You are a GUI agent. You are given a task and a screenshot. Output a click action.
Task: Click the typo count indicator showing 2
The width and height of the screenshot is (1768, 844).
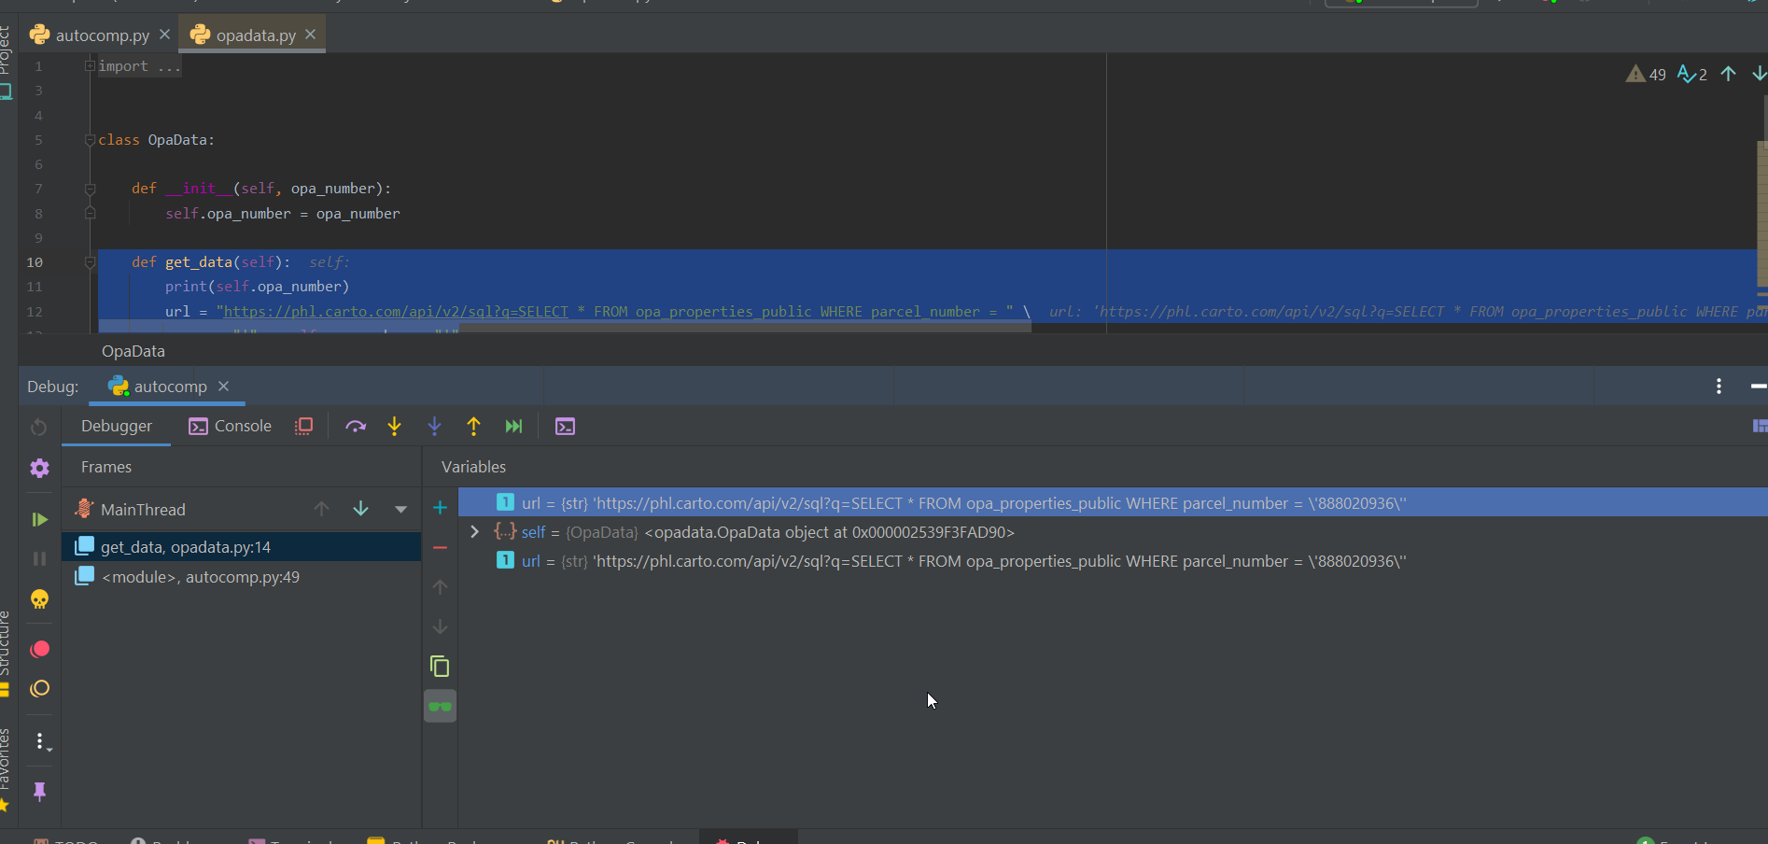tap(1692, 74)
